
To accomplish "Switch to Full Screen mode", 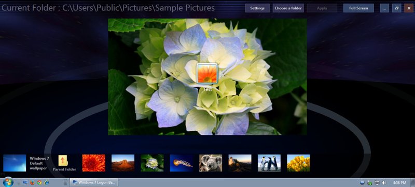I will [x=358, y=8].
